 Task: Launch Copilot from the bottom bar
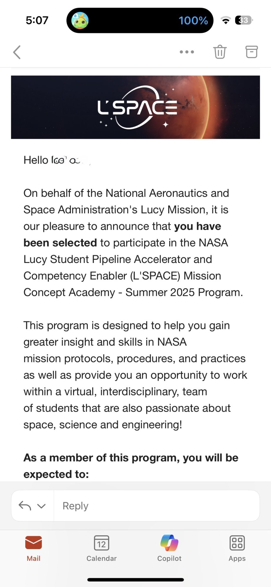(169, 548)
